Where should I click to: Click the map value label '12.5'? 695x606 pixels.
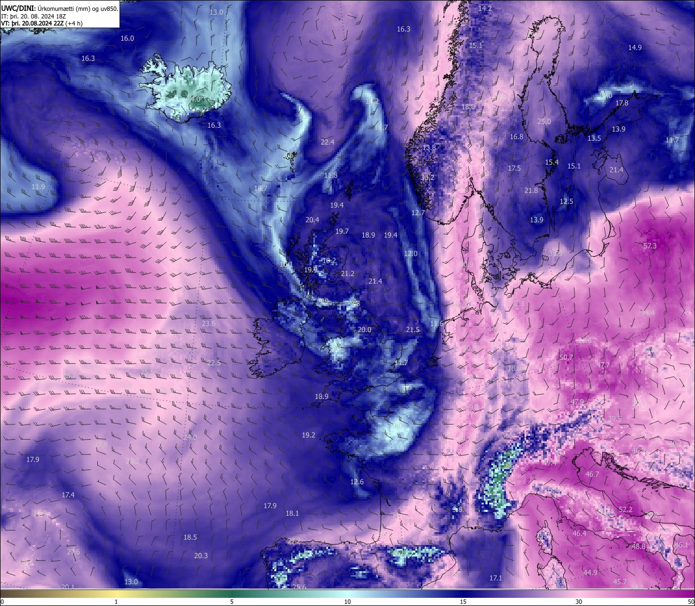566,202
